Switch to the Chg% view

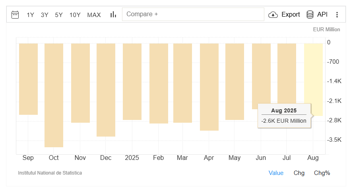pyautogui.click(x=322, y=173)
